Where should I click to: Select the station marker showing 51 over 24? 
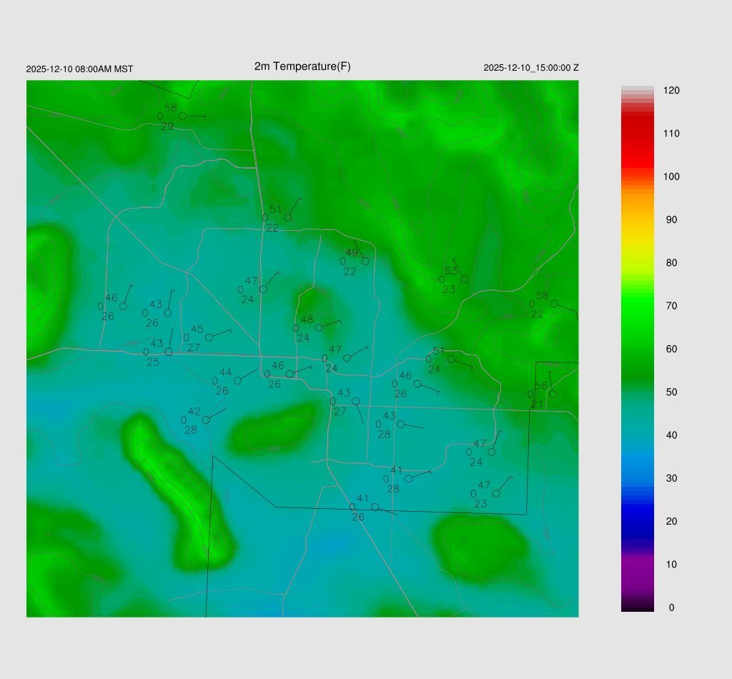click(x=451, y=360)
